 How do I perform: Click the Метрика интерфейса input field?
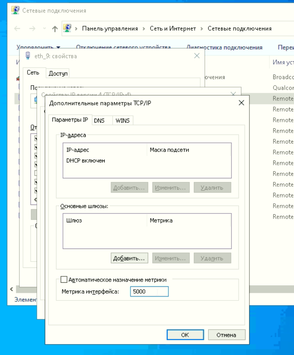click(x=149, y=292)
